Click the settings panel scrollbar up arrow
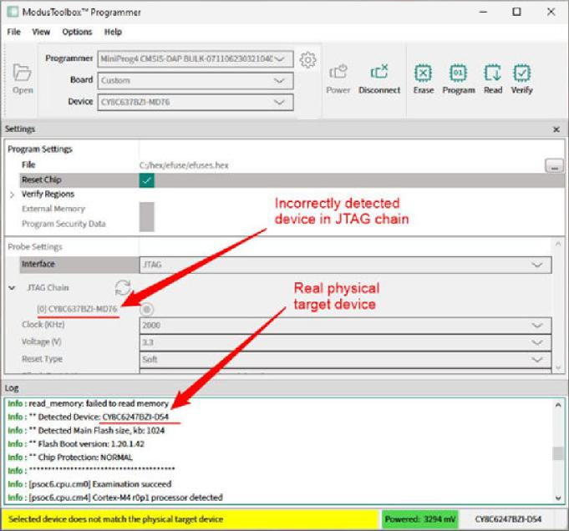 point(558,244)
